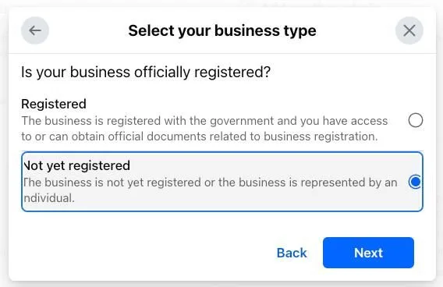Image resolution: width=443 pixels, height=287 pixels.
Task: Click the Select your business type title
Action: click(222, 30)
